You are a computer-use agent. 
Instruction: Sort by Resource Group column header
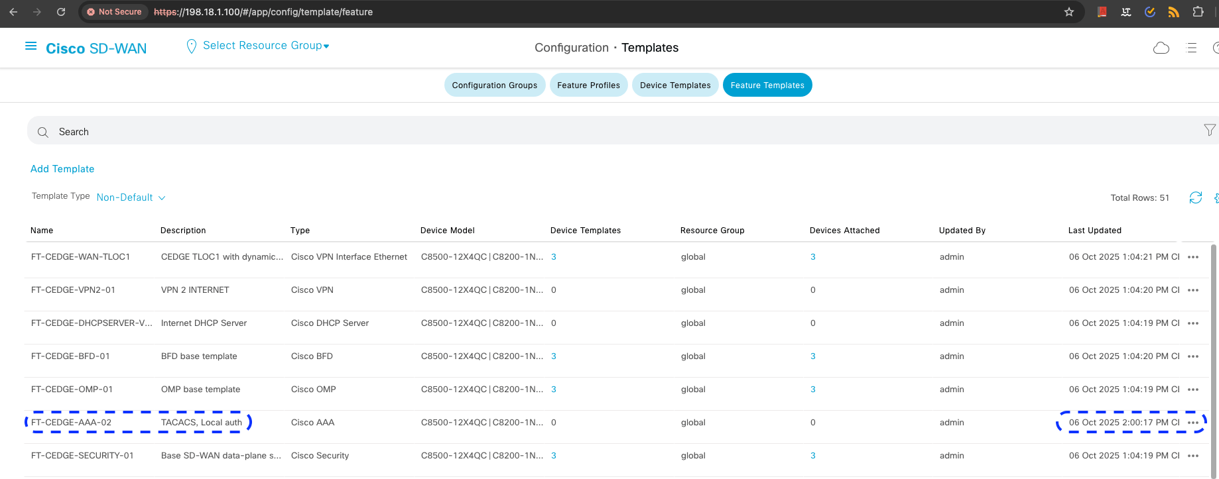[712, 231]
